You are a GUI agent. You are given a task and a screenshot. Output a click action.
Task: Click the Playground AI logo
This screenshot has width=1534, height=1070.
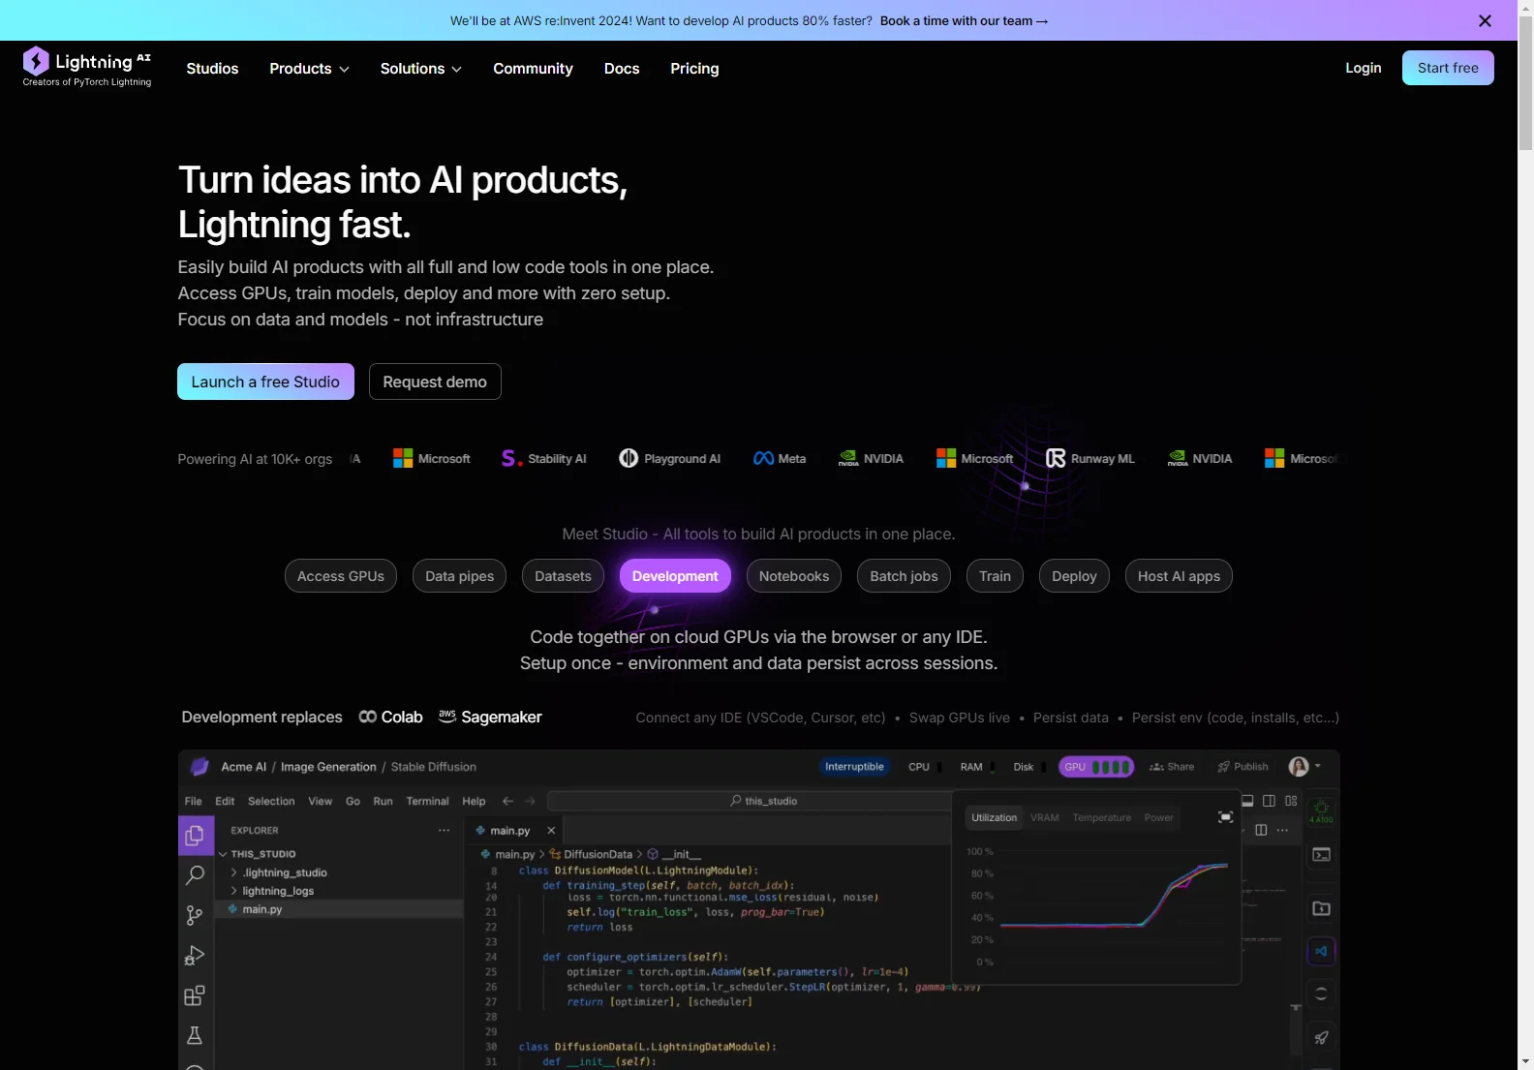tap(670, 458)
